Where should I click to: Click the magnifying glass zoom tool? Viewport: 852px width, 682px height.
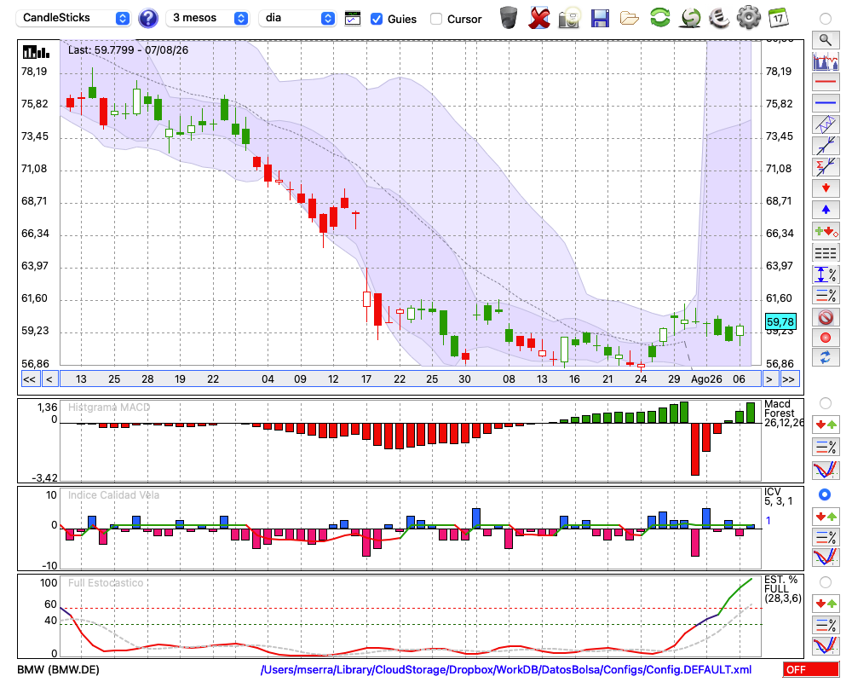(826, 40)
